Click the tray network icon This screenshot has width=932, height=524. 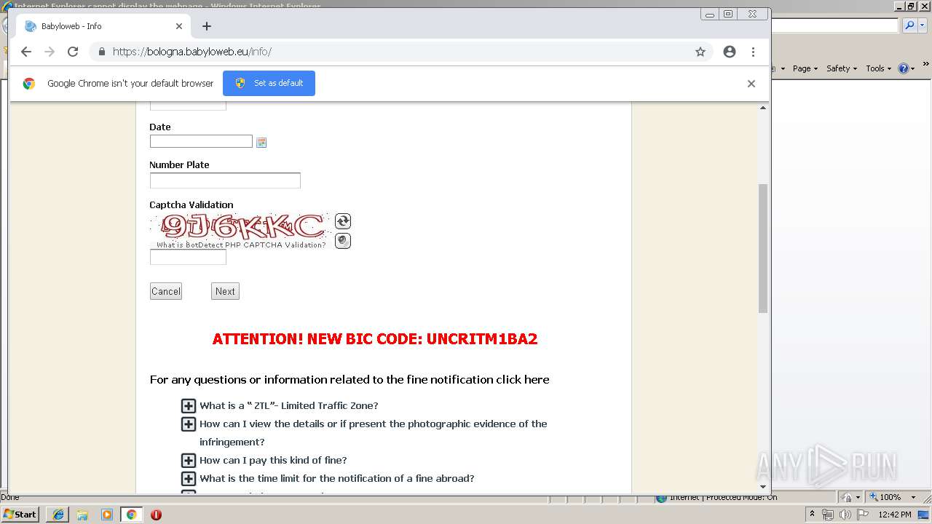pyautogui.click(x=828, y=515)
